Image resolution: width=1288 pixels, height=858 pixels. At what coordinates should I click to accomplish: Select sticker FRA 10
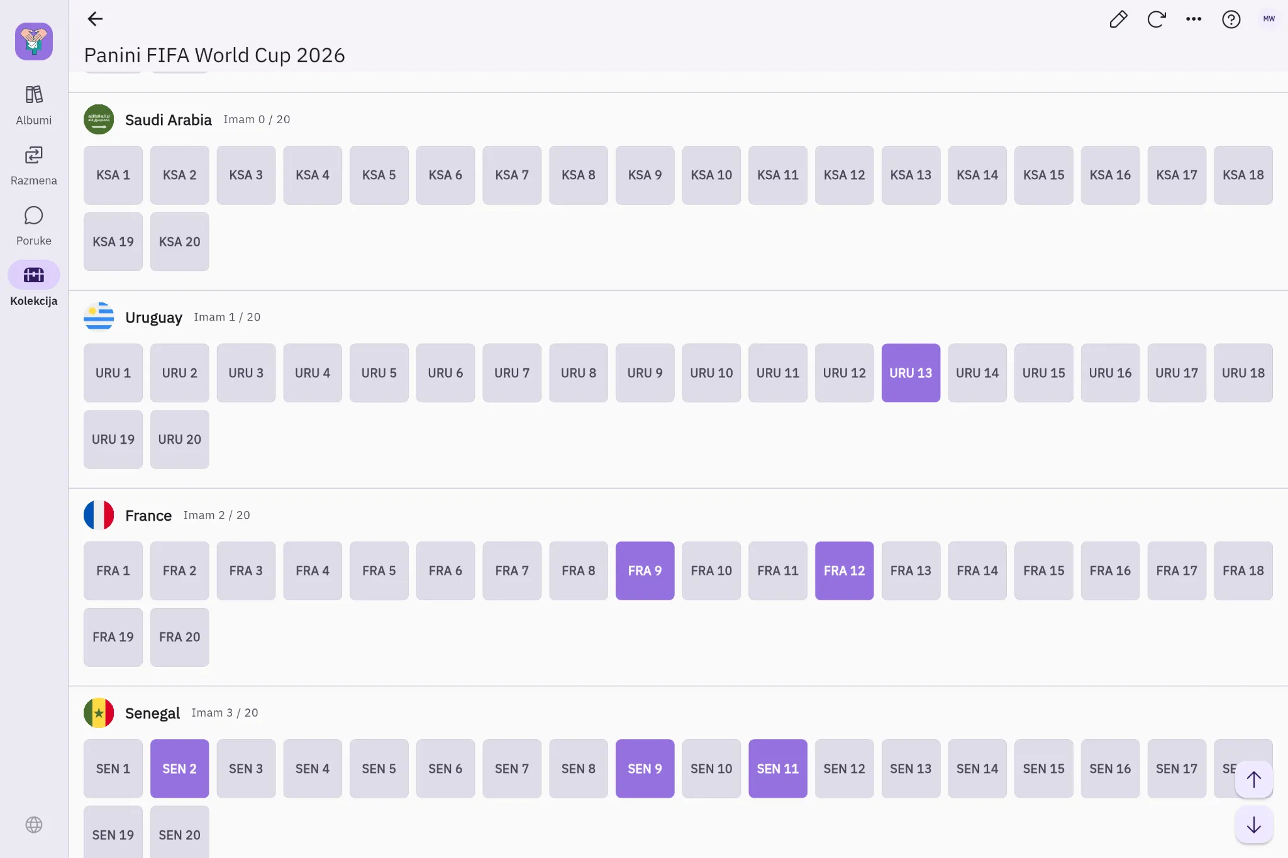(711, 571)
